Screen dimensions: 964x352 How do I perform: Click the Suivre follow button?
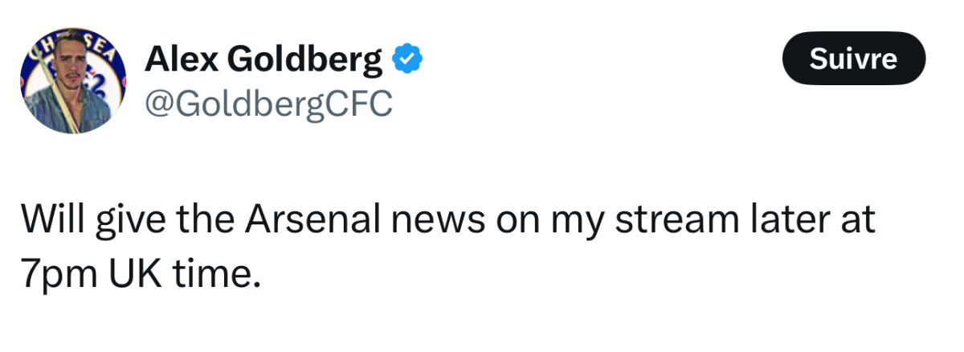(854, 59)
